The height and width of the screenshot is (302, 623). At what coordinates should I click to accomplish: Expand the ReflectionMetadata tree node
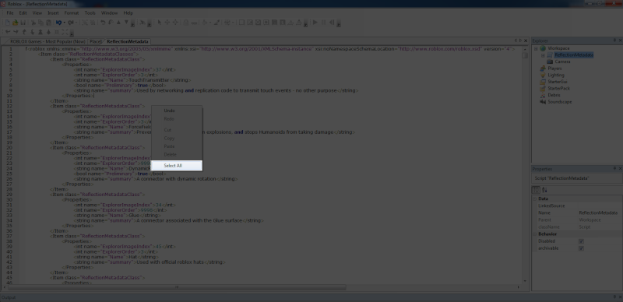tap(543, 55)
